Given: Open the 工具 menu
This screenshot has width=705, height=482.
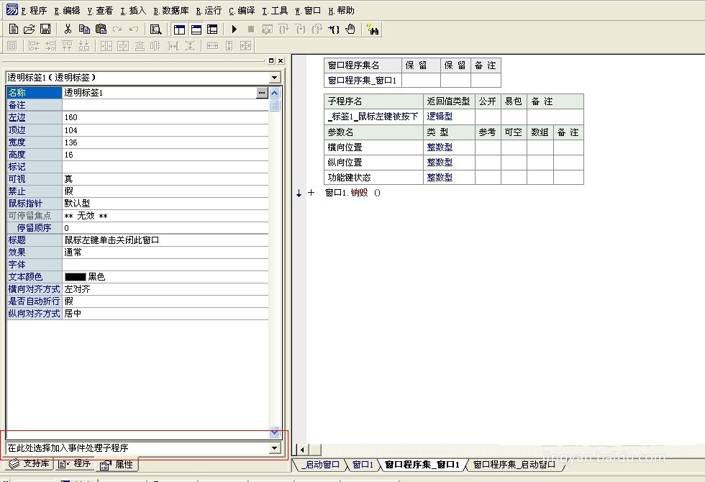Looking at the screenshot, I should point(275,11).
